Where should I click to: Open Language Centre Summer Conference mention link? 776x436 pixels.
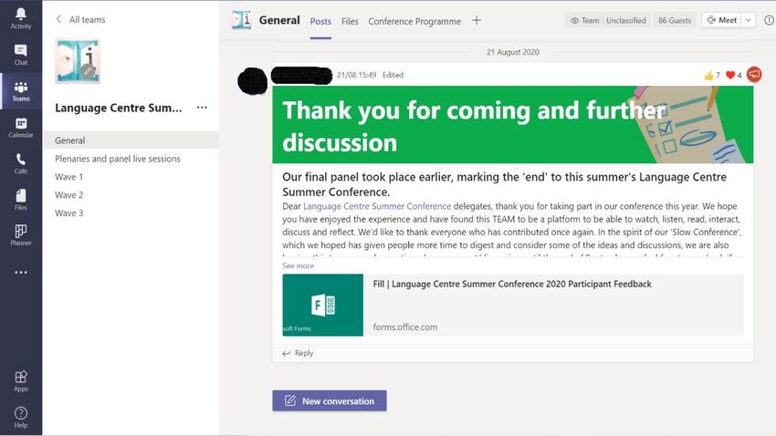[377, 206]
